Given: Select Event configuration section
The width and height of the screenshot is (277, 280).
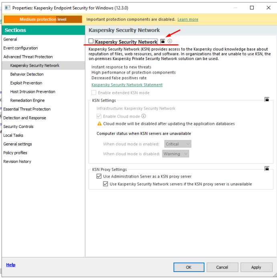Looking at the screenshot, I should pyautogui.click(x=43, y=48).
